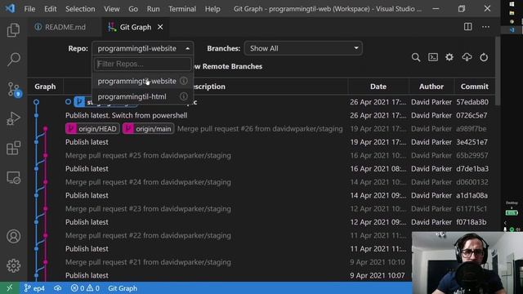523x294 pixels.
Task: Open editor More Actions ellipsis
Action: click(485, 27)
